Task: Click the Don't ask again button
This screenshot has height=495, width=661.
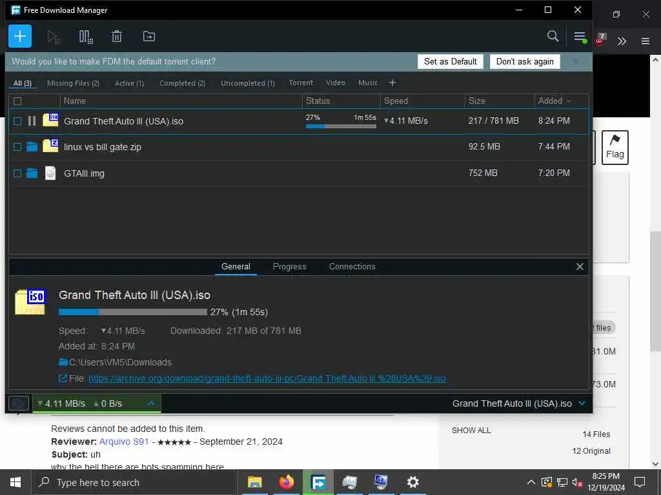Action: (525, 61)
